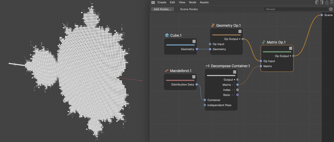
Task: Toggle the left side panel layout
Action: 317,3
